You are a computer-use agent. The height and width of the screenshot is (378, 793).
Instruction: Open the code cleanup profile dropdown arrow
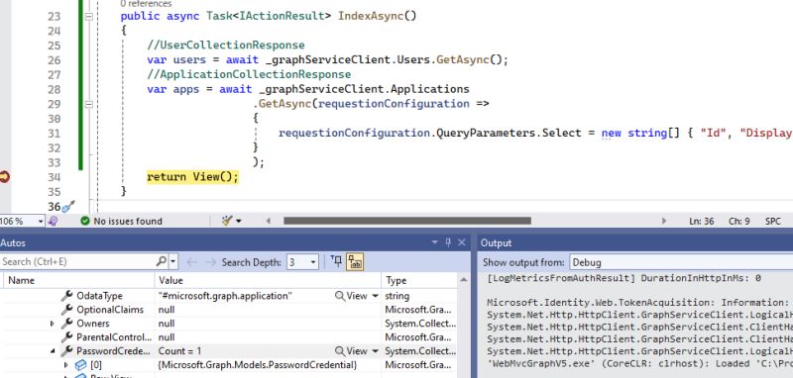[239, 221]
